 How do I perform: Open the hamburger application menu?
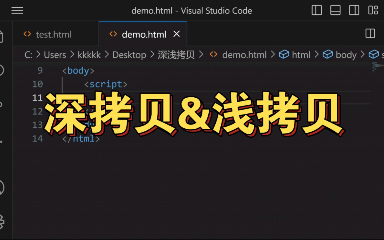click(x=17, y=11)
